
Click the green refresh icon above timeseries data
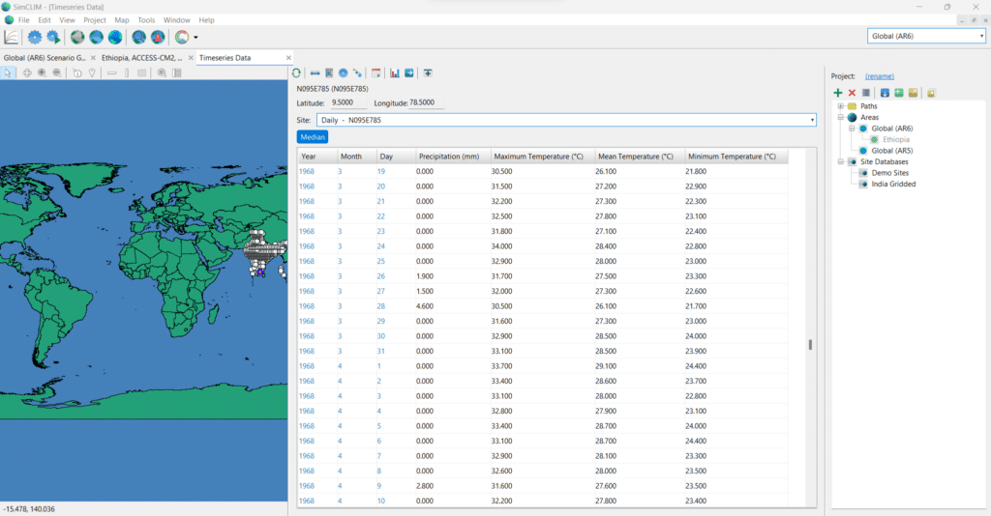(x=297, y=72)
